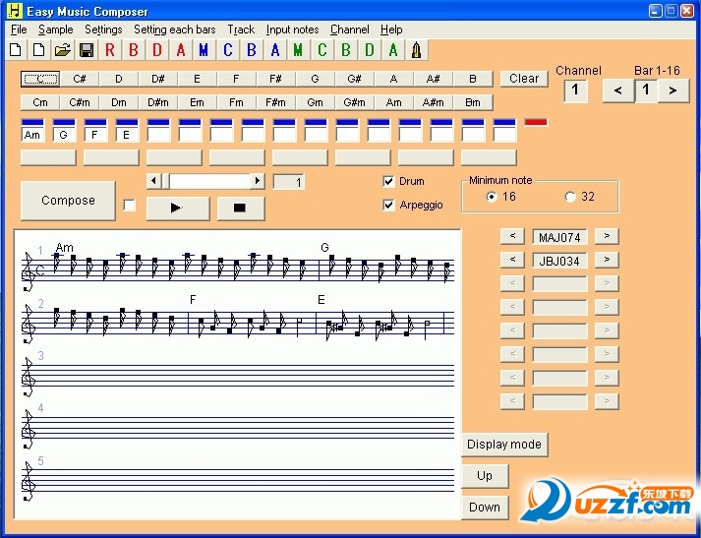Open the Channel menu
Screen dimensions: 701x538
coord(350,30)
